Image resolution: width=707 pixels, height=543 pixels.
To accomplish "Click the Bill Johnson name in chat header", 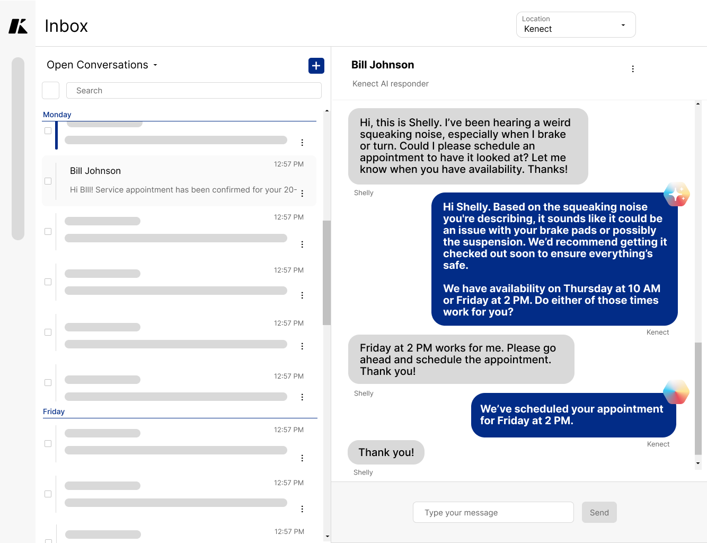I will (383, 65).
